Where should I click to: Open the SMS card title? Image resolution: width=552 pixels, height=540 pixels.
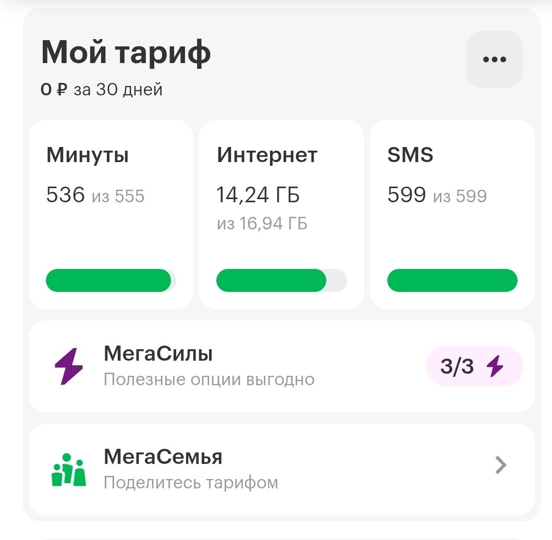coord(410,155)
